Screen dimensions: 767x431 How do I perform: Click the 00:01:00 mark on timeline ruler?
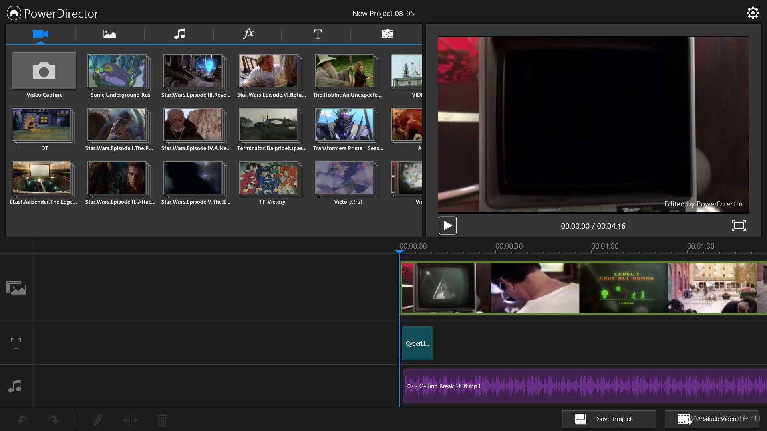[x=604, y=246]
